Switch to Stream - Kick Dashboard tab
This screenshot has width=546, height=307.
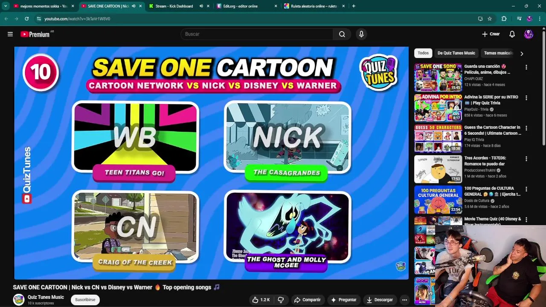pyautogui.click(x=174, y=6)
